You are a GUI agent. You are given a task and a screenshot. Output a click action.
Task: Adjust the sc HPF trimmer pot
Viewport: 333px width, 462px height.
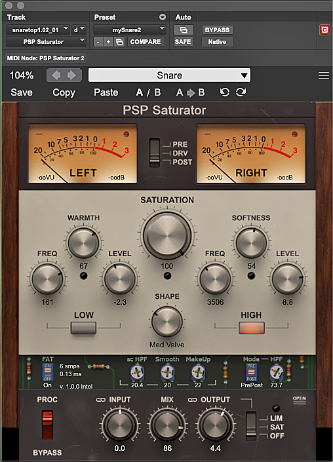137,373
